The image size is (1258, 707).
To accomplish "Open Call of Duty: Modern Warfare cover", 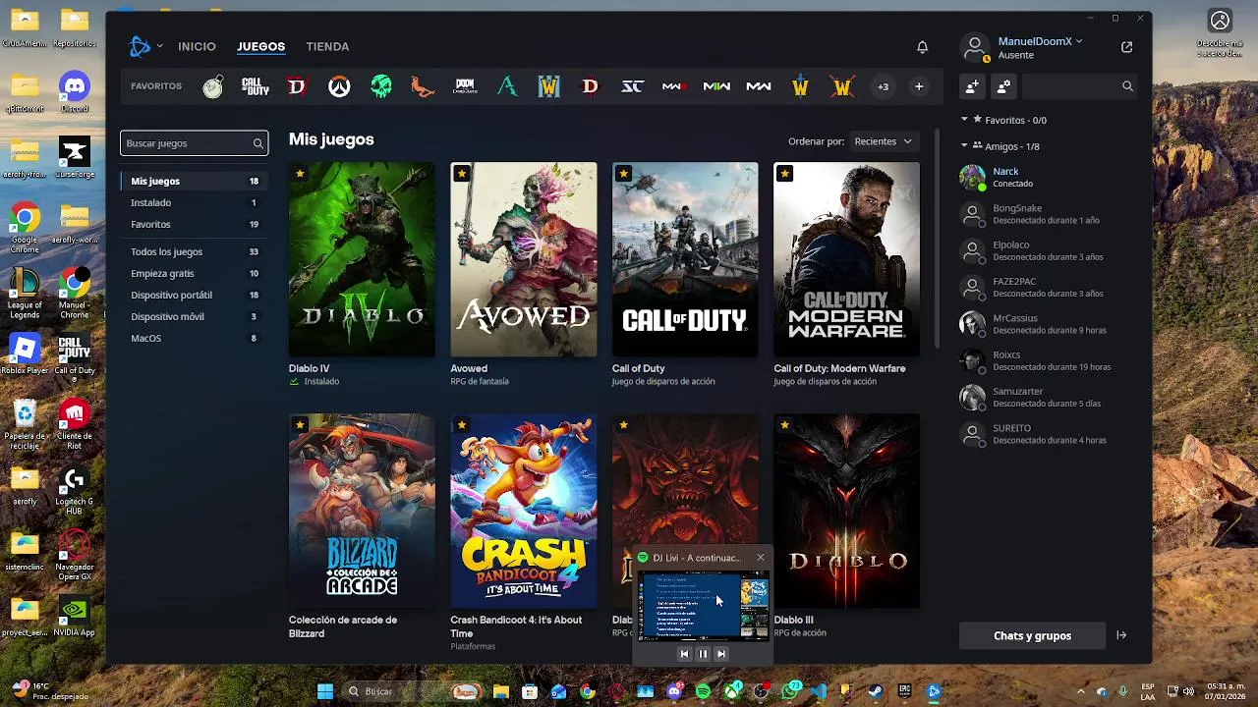I will tap(847, 259).
